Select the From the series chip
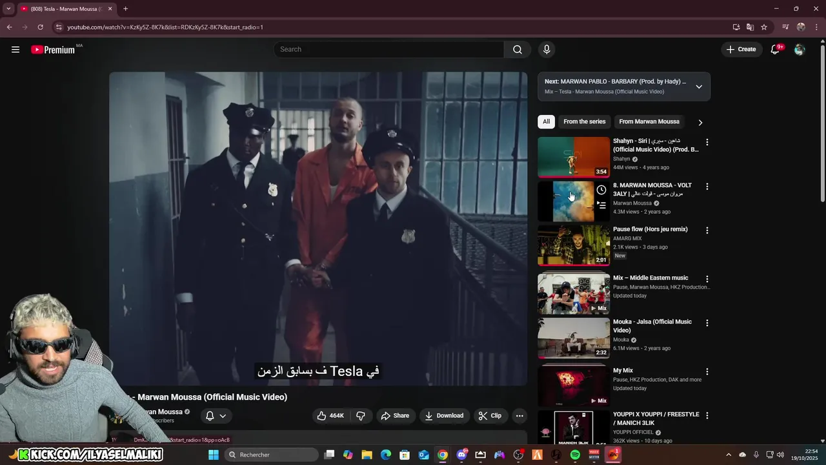Viewport: 826px width, 465px height. (585, 121)
